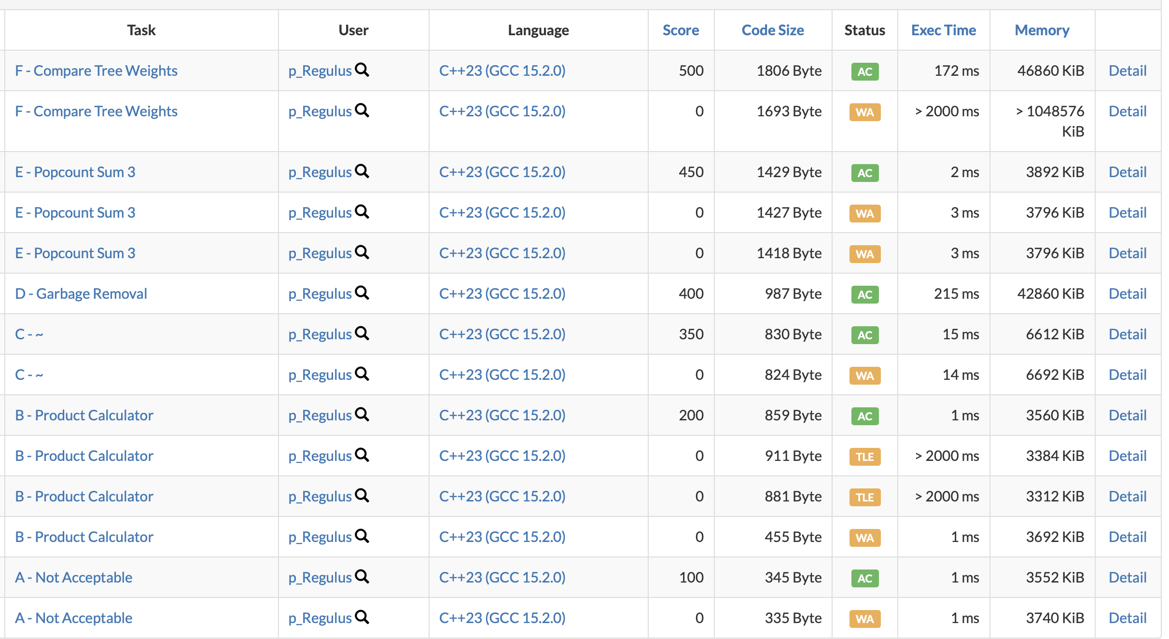The image size is (1169, 639).
Task: Click search icon in last A - Not Acceptable WA row
Action: point(362,617)
